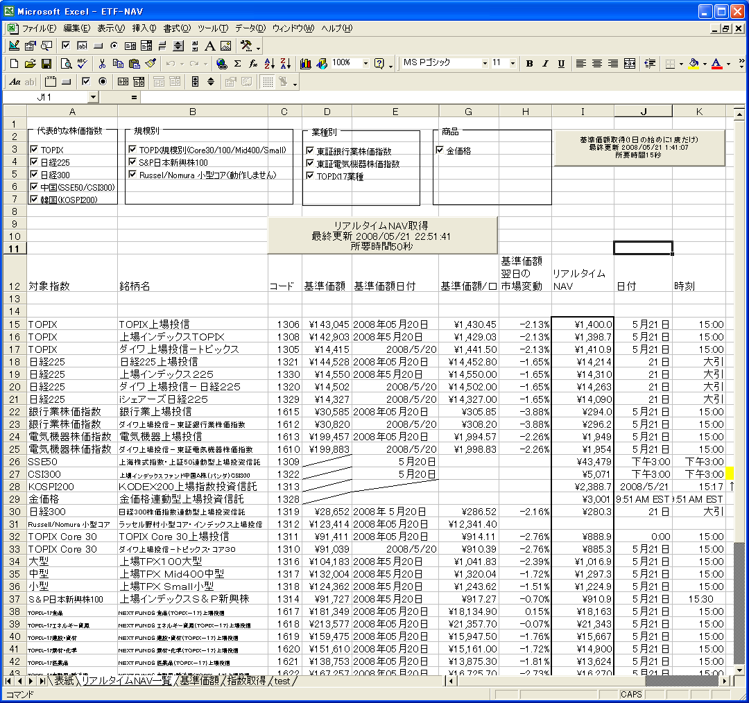Open Print Preview from the toolbar
This screenshot has height=703, width=749.
point(66,64)
